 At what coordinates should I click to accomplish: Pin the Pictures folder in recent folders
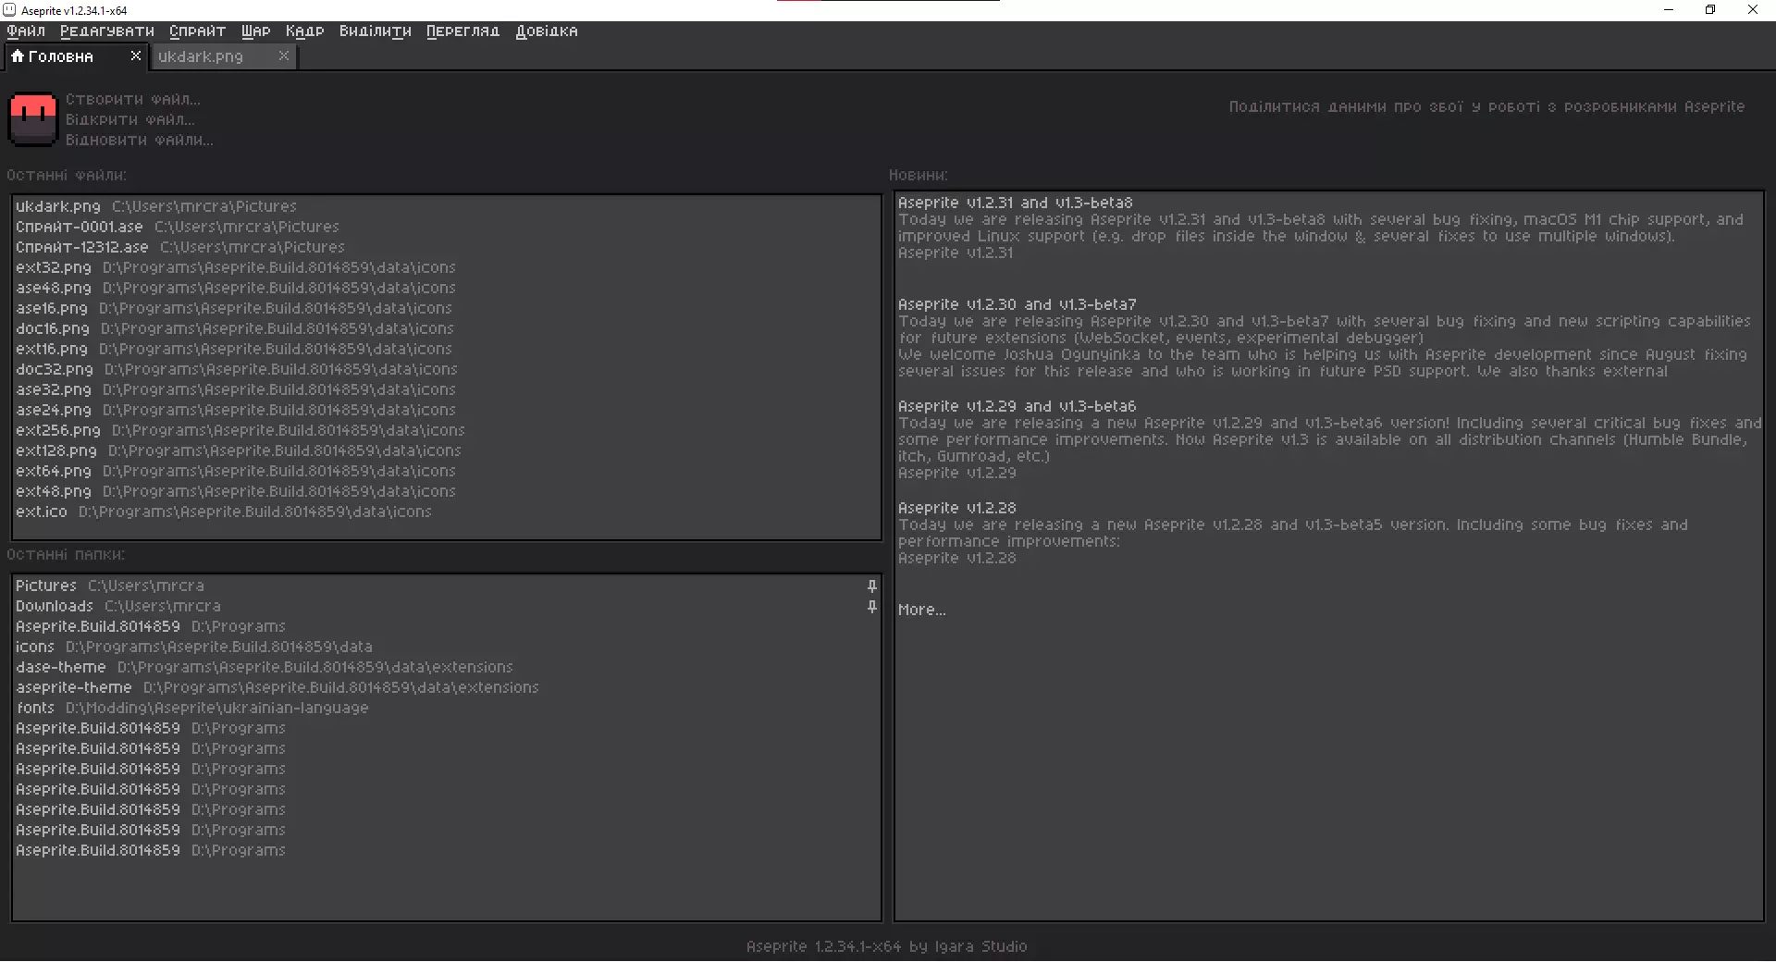pyautogui.click(x=871, y=586)
